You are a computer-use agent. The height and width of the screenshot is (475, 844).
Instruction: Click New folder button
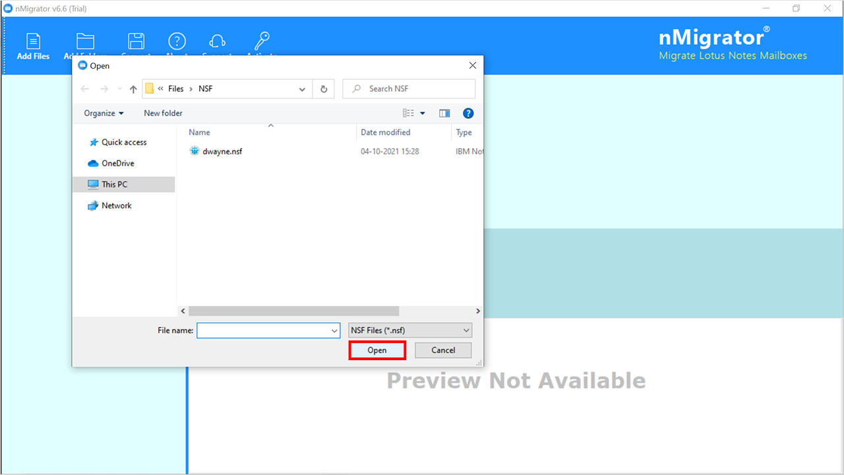coord(163,113)
